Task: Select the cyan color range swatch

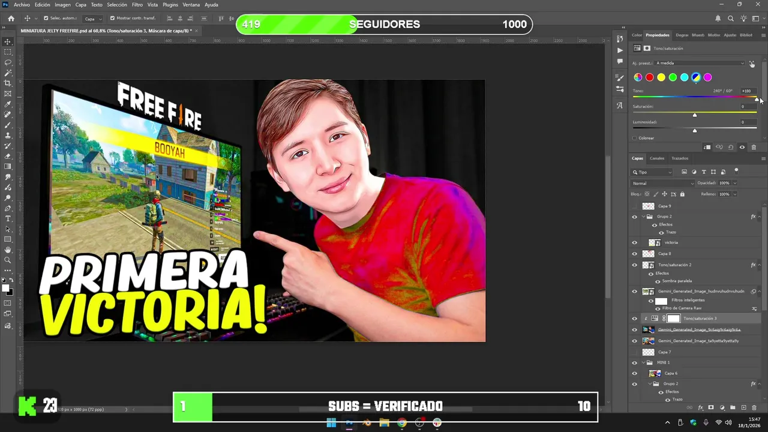Action: (x=684, y=77)
